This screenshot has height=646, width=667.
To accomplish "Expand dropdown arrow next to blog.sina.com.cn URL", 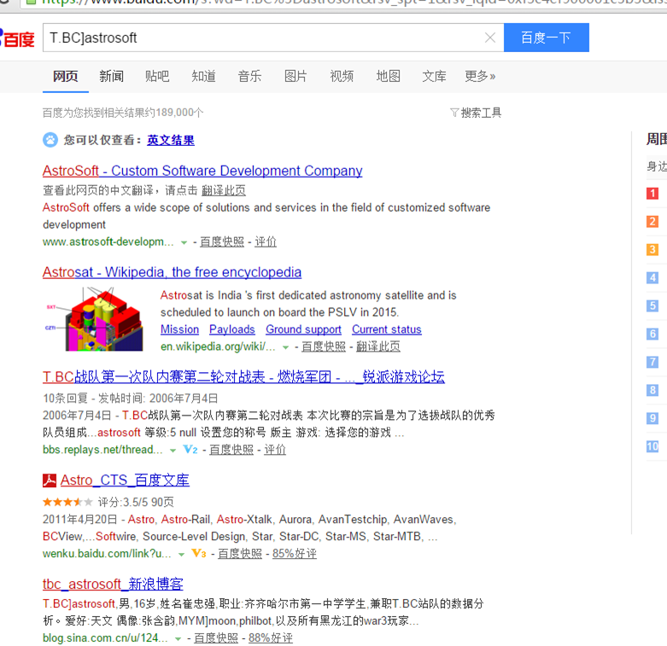I will click(x=178, y=638).
